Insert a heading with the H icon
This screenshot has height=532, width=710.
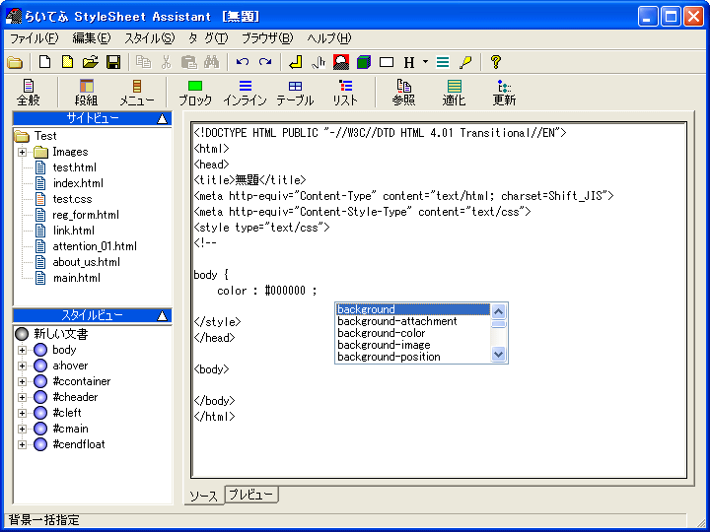pyautogui.click(x=409, y=62)
